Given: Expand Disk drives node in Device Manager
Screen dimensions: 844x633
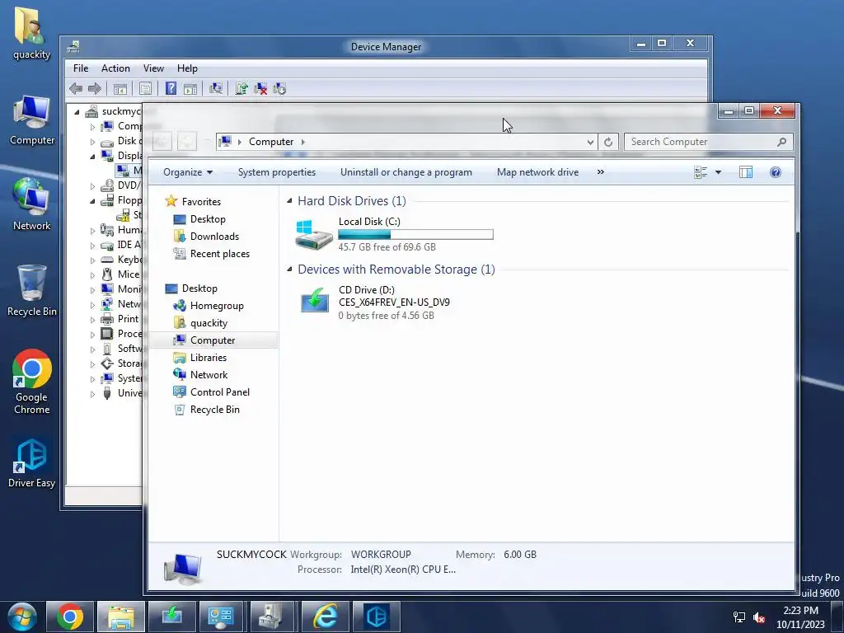Looking at the screenshot, I should pyautogui.click(x=92, y=142).
